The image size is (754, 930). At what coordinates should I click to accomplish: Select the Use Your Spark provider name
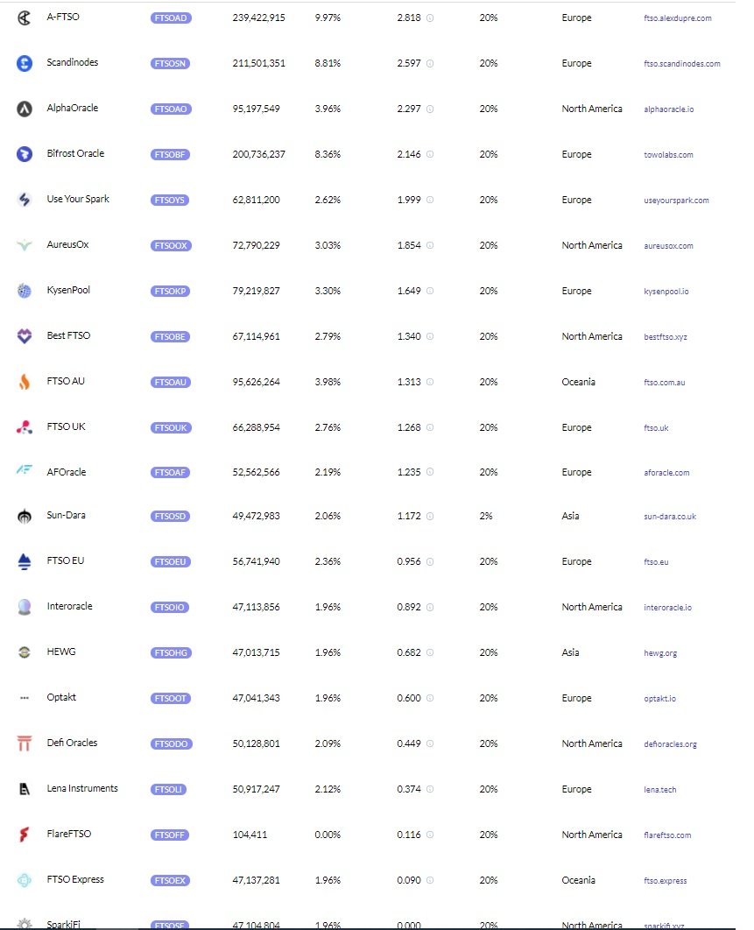(x=78, y=200)
